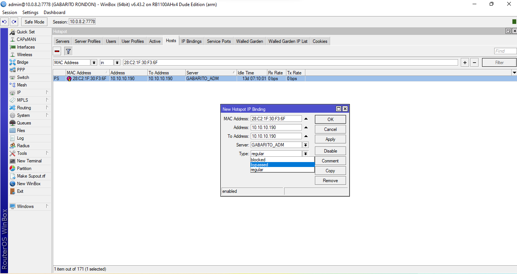The width and height of the screenshot is (517, 274).
Task: Toggle Safe Mode
Action: pos(35,22)
